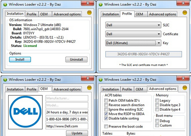Click the green app icon in the Installation window title
191x136 pixels.
(x=5, y=4)
